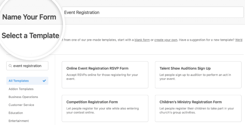Choose the Online Event Registration RSVP Form card
The width and height of the screenshot is (245, 125).
click(105, 75)
